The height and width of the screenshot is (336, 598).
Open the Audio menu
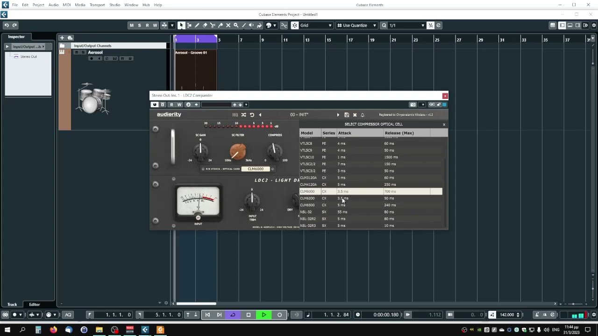point(53,5)
